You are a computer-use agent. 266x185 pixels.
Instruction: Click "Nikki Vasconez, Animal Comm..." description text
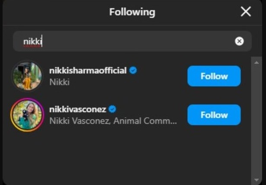[x=113, y=121]
